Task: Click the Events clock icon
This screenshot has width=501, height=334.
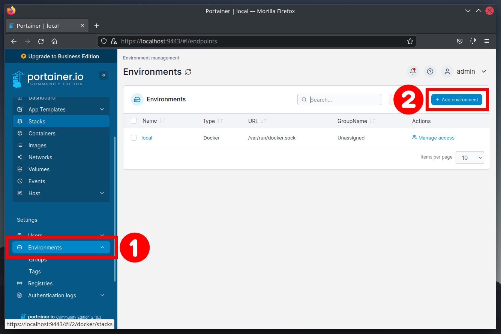Action: coord(20,181)
